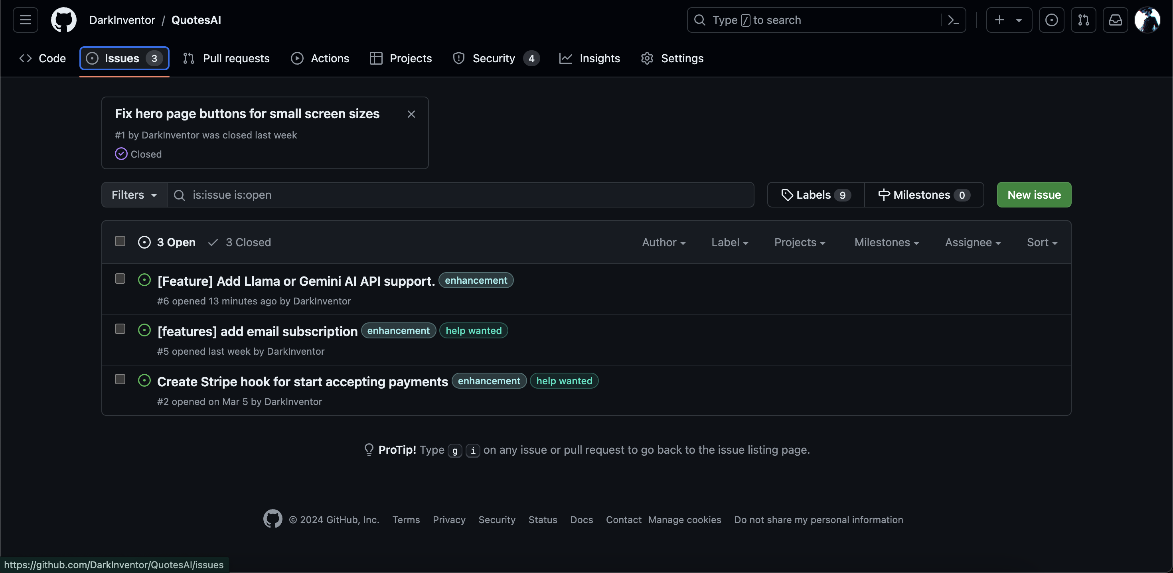Open the hamburger navigation menu
1173x573 pixels.
25,20
